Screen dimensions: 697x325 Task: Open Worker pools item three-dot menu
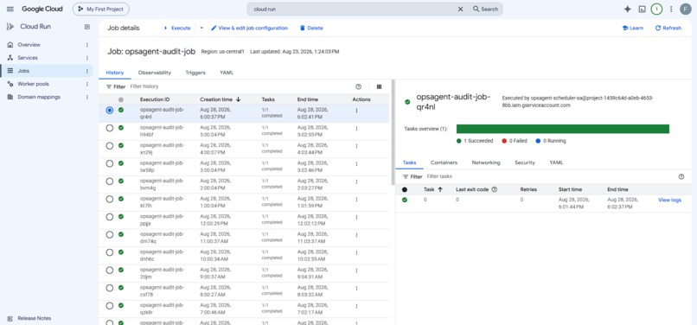(87, 84)
